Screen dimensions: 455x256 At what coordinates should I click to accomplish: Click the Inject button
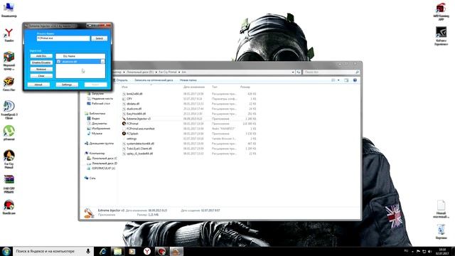point(95,85)
